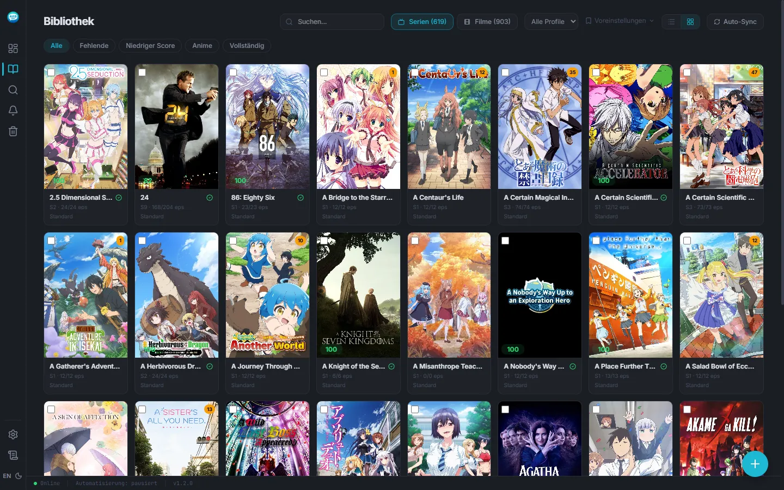Screen dimensions: 784x490
Task: Open the Alle Profile dropdown
Action: tap(552, 22)
